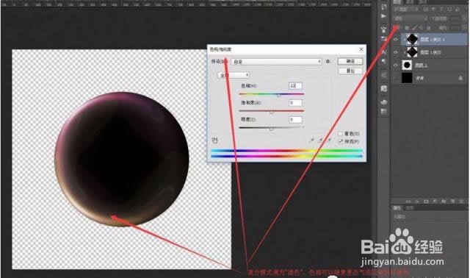Screen dimensions: 470x278
Task: Click the delete layer trash icon
Action: [x=462, y=202]
